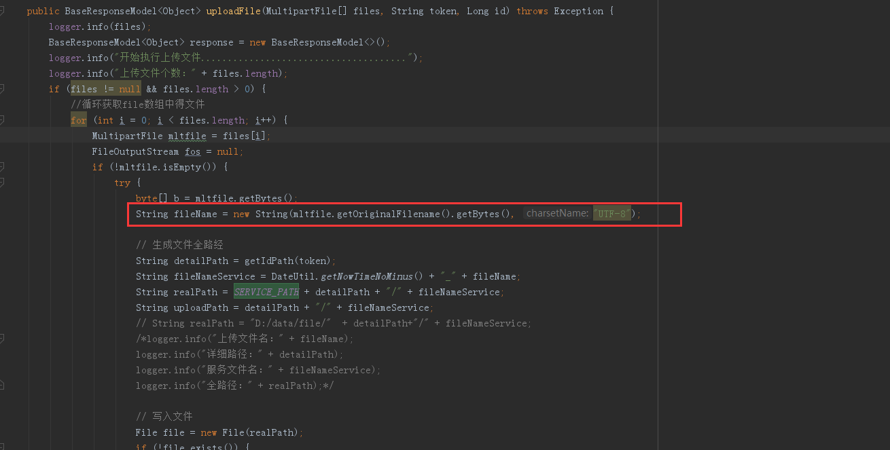This screenshot has width=890, height=450.
Task: Fold the block comment end marker at '全路径' line
Action: [x=2, y=386]
